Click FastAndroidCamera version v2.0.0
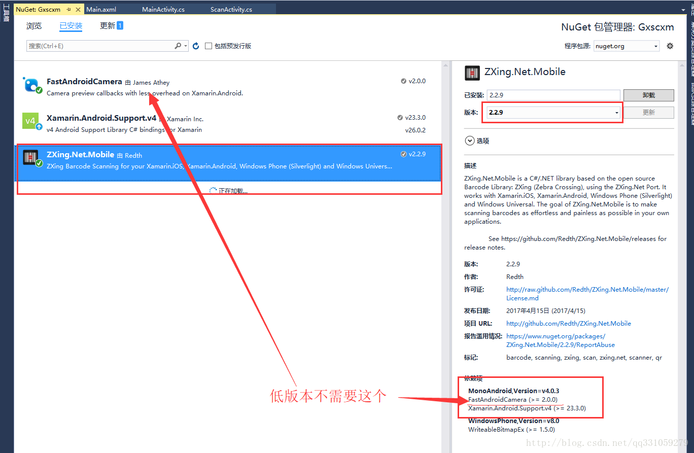Image resolution: width=694 pixels, height=453 pixels. coord(417,81)
